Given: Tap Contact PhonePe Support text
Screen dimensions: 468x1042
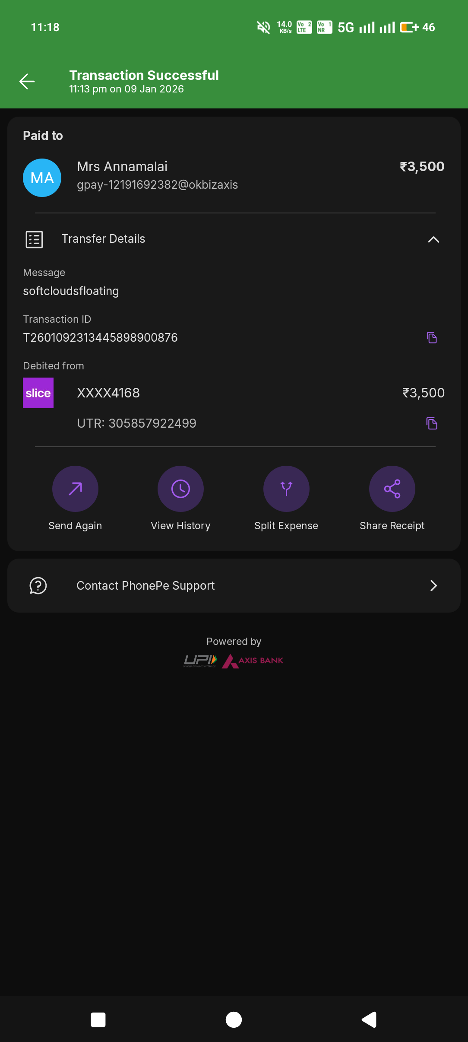Looking at the screenshot, I should point(145,586).
